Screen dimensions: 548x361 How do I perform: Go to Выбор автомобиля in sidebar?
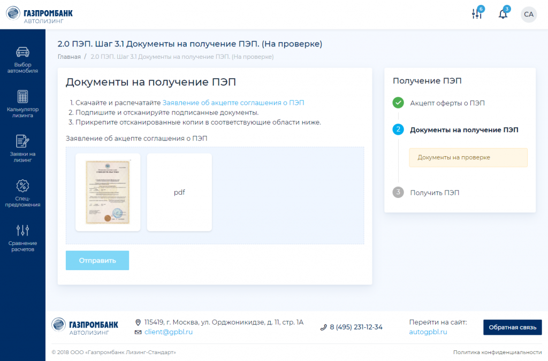point(22,60)
